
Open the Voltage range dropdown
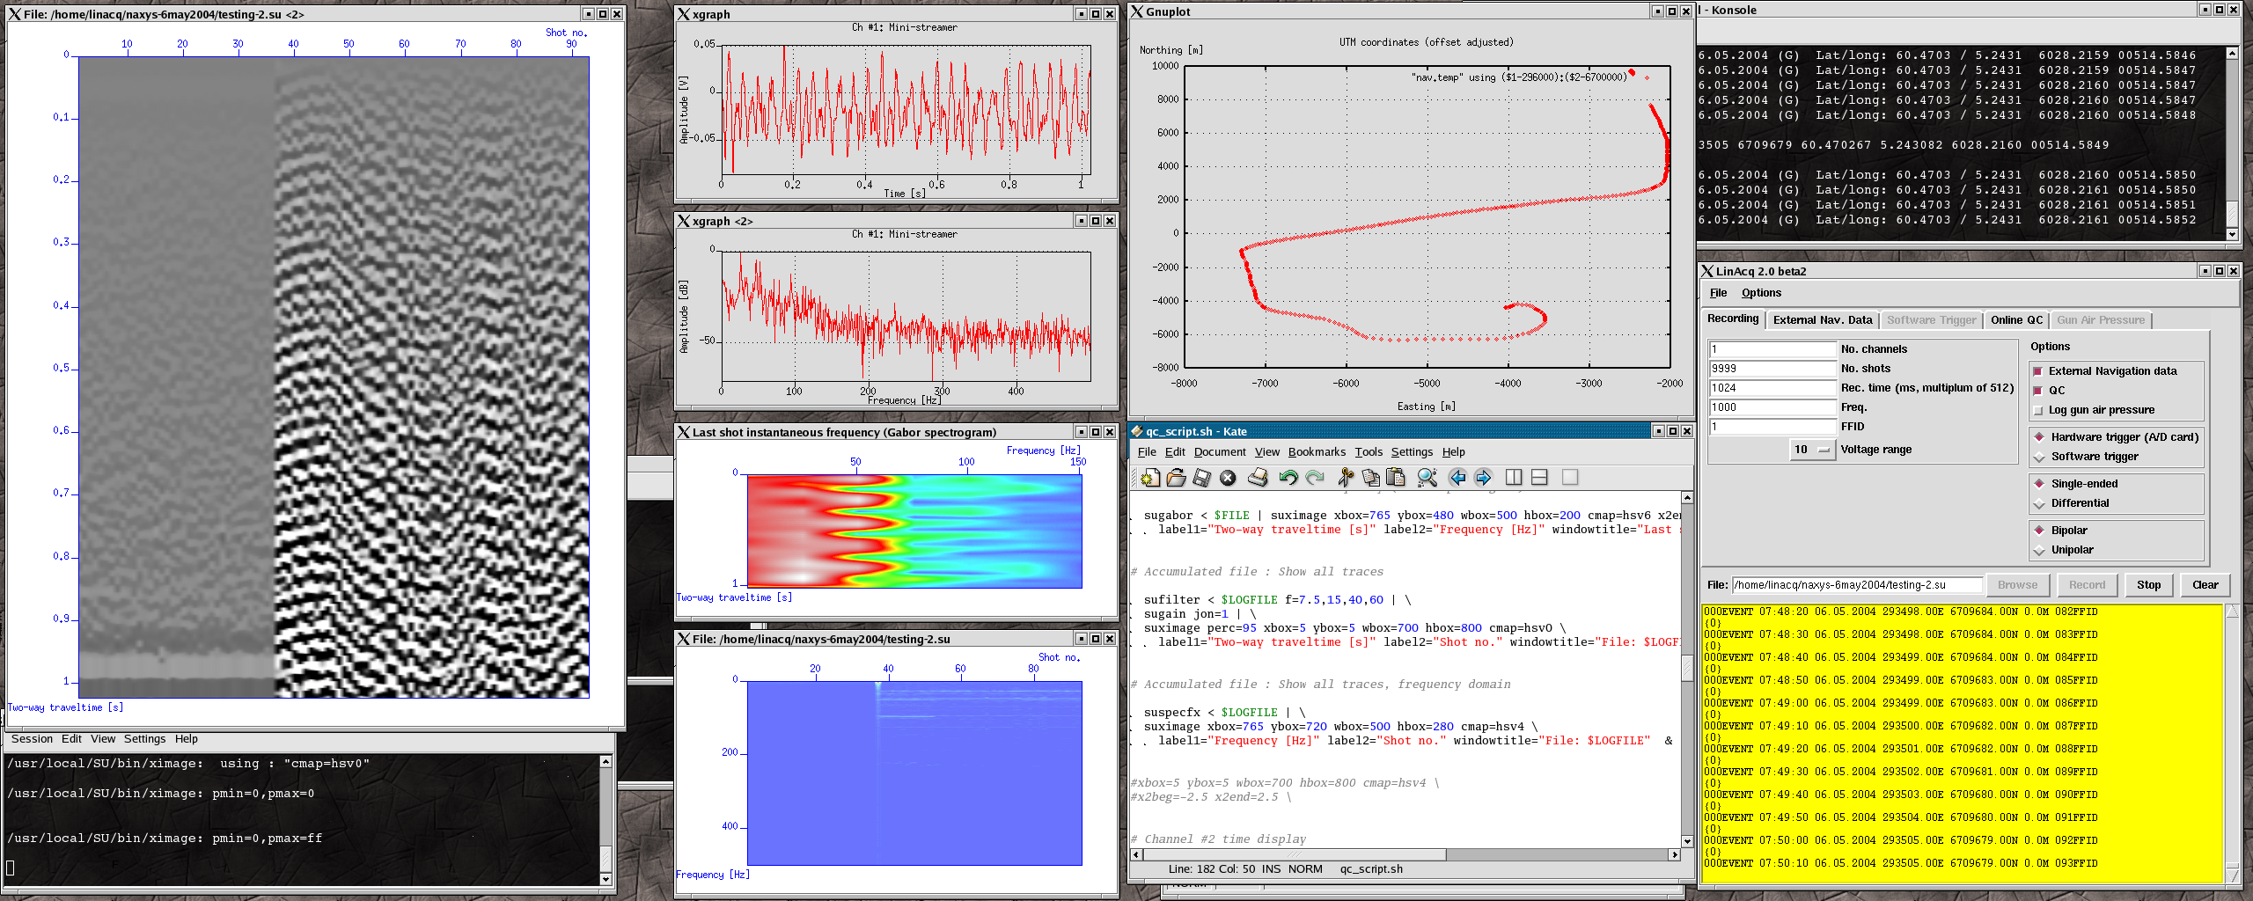point(1813,450)
